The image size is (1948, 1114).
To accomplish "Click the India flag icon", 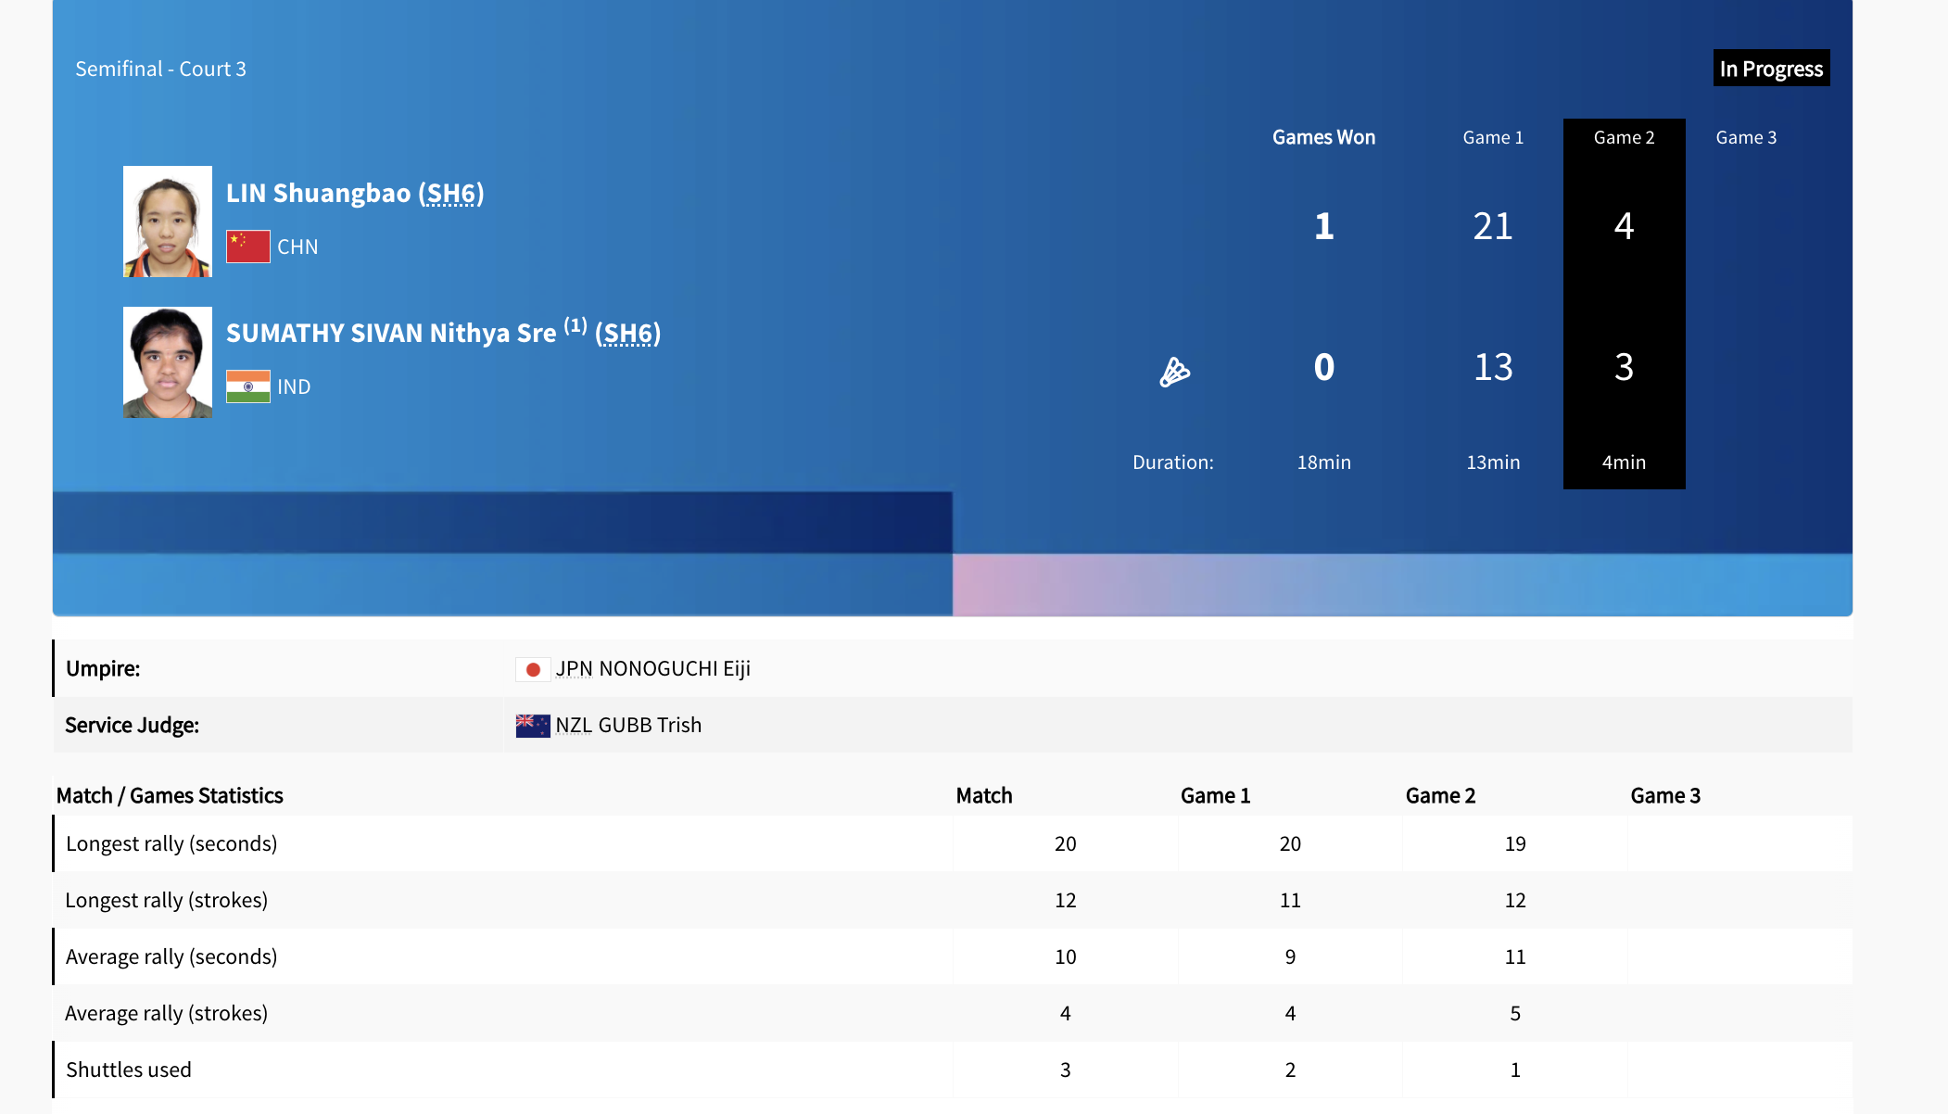I will [247, 386].
